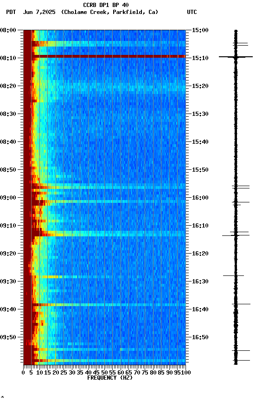Click the 09:50 PDT time label

pos(8,337)
